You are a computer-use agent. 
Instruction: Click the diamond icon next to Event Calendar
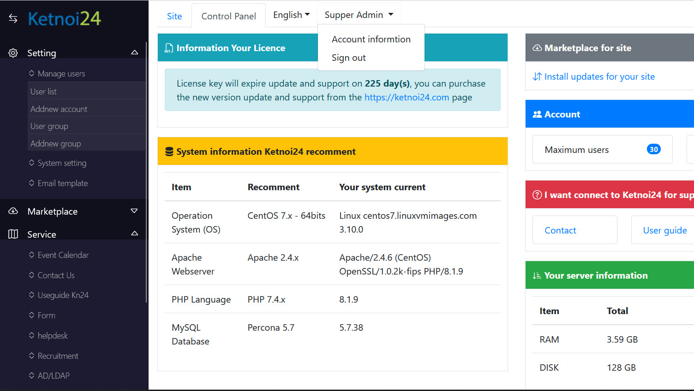coord(31,255)
